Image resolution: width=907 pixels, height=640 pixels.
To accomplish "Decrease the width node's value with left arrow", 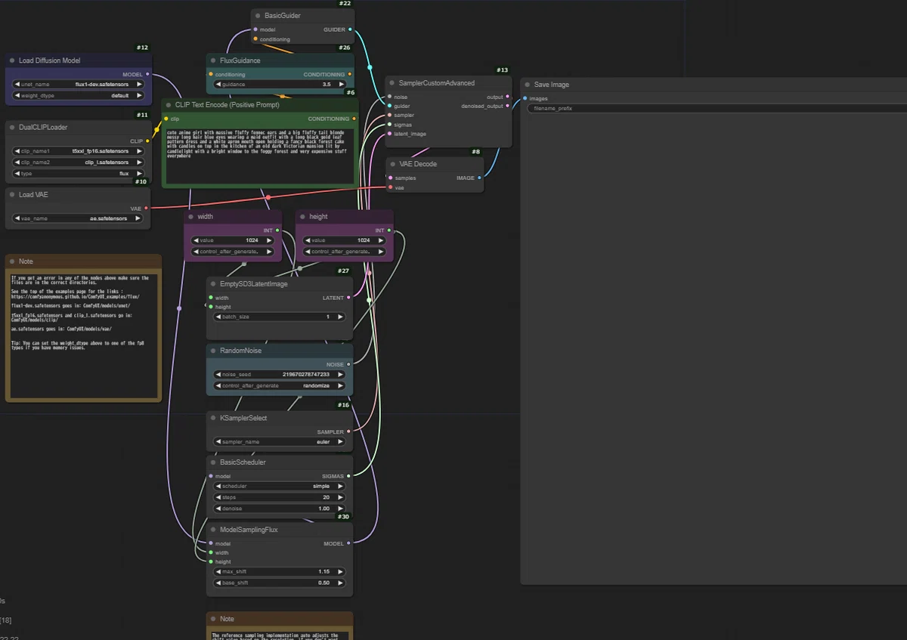I will pyautogui.click(x=197, y=240).
